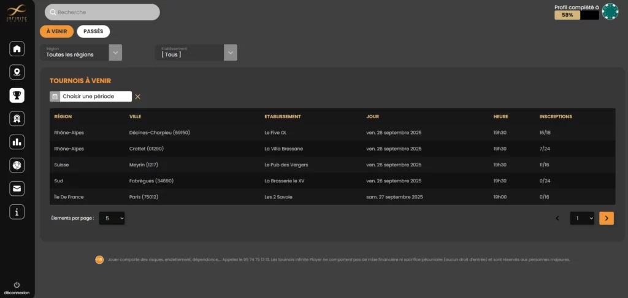Open the info icon in the sidebar
Image resolution: width=628 pixels, height=298 pixels.
pos(17,212)
